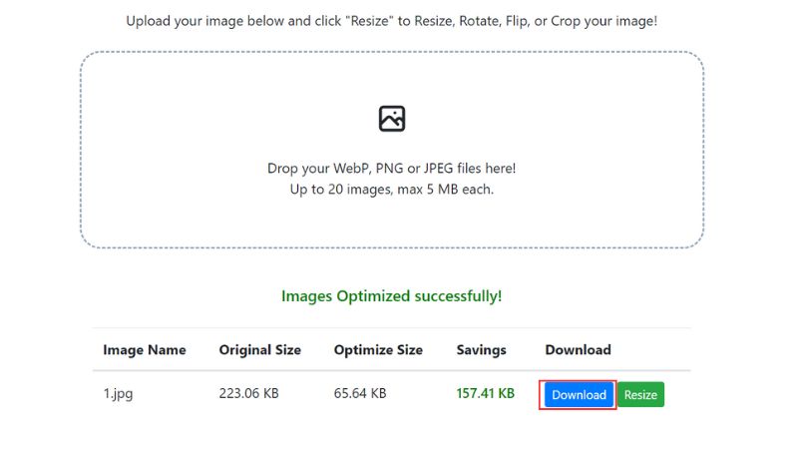Download the optimized 1.jpg with the blue button
The image size is (798, 449).
point(579,394)
